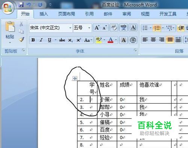Apply the red font color
The height and width of the screenshot is (148, 188).
pos(111,40)
